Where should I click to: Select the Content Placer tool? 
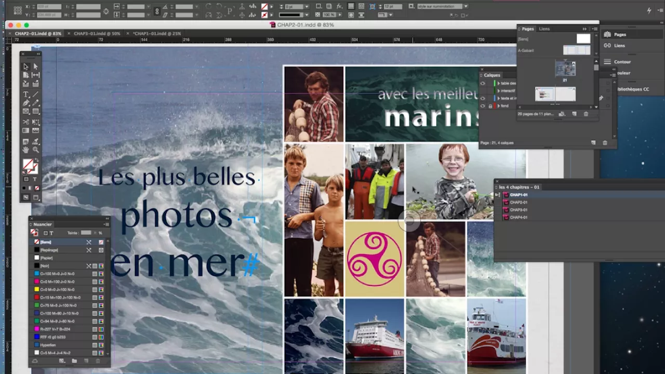point(36,83)
